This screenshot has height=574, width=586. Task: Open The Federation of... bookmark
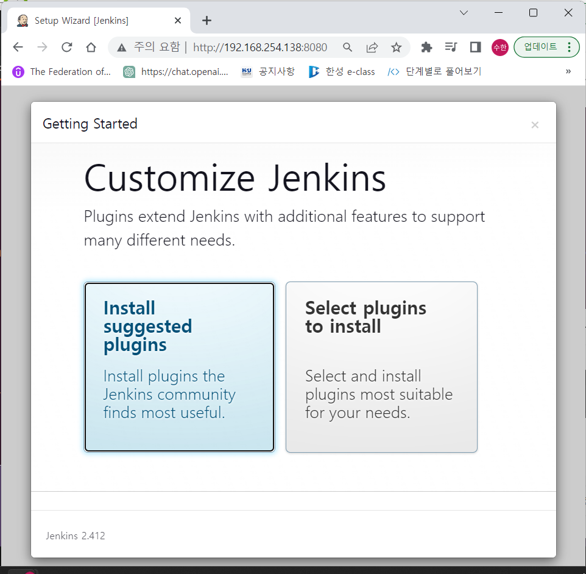click(62, 72)
